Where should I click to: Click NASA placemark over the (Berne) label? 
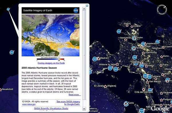point(136,63)
